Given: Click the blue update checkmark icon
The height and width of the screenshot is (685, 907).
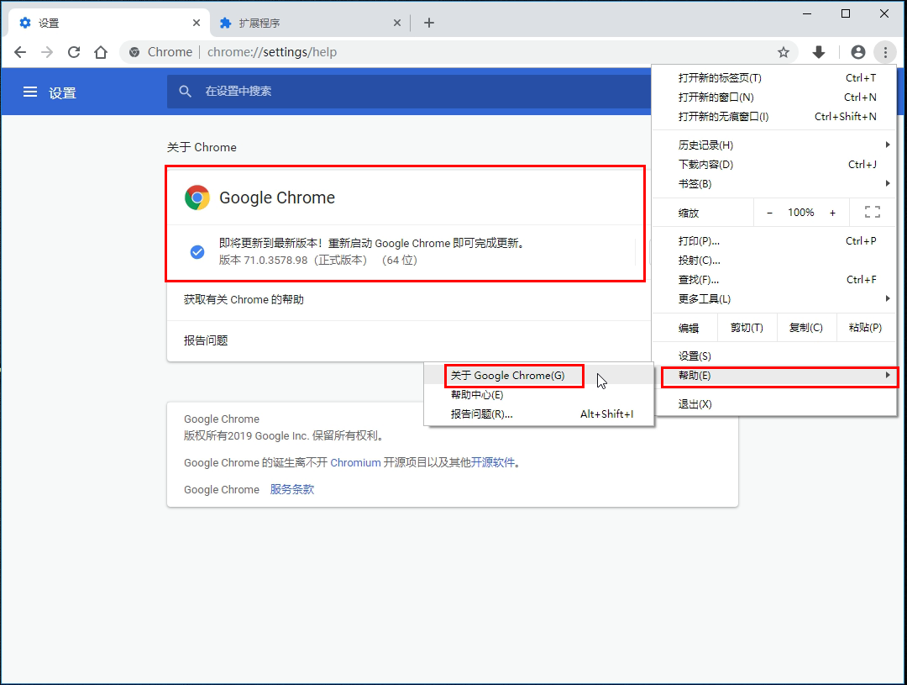Looking at the screenshot, I should point(197,252).
